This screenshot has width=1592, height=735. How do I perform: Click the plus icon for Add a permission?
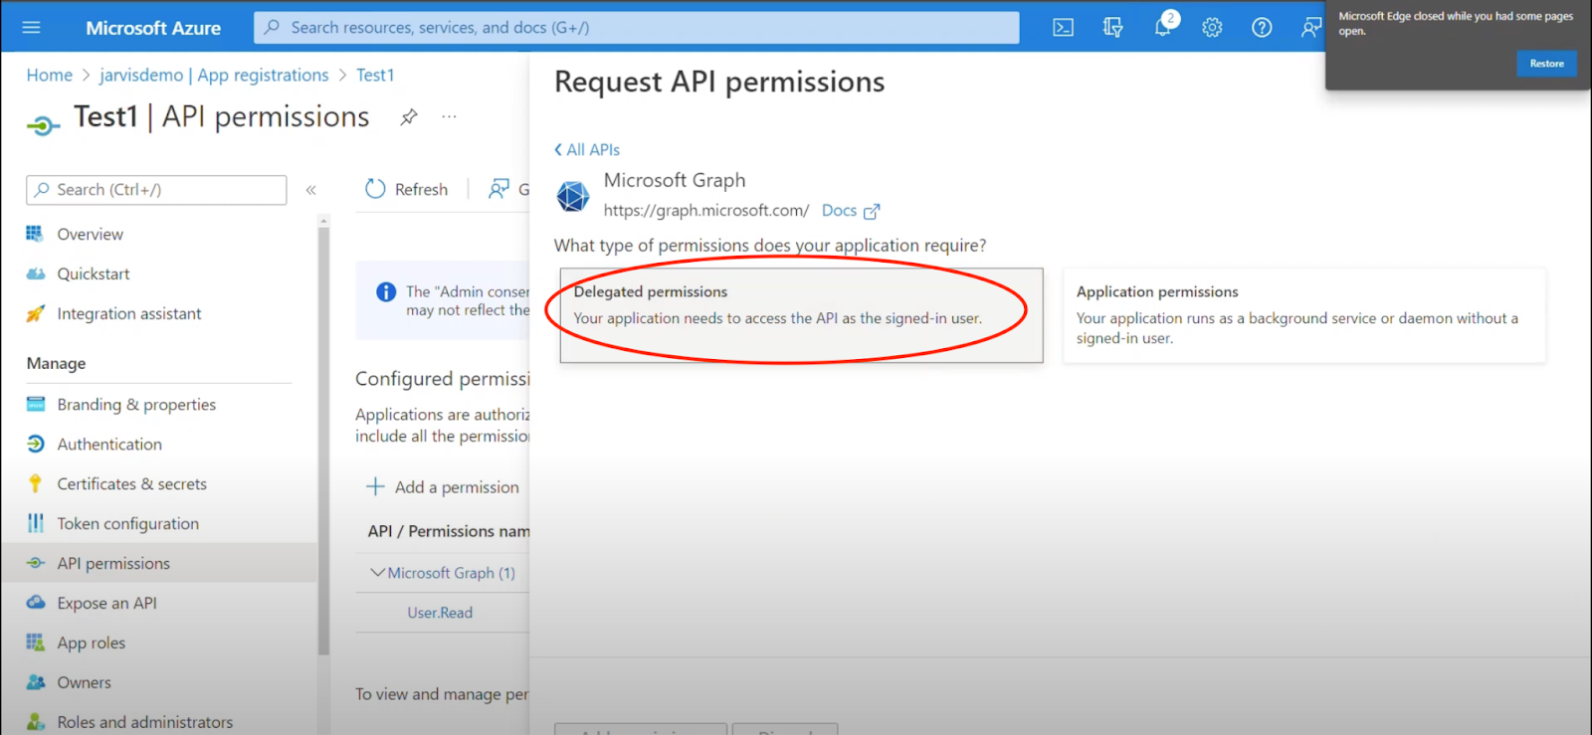click(x=375, y=486)
